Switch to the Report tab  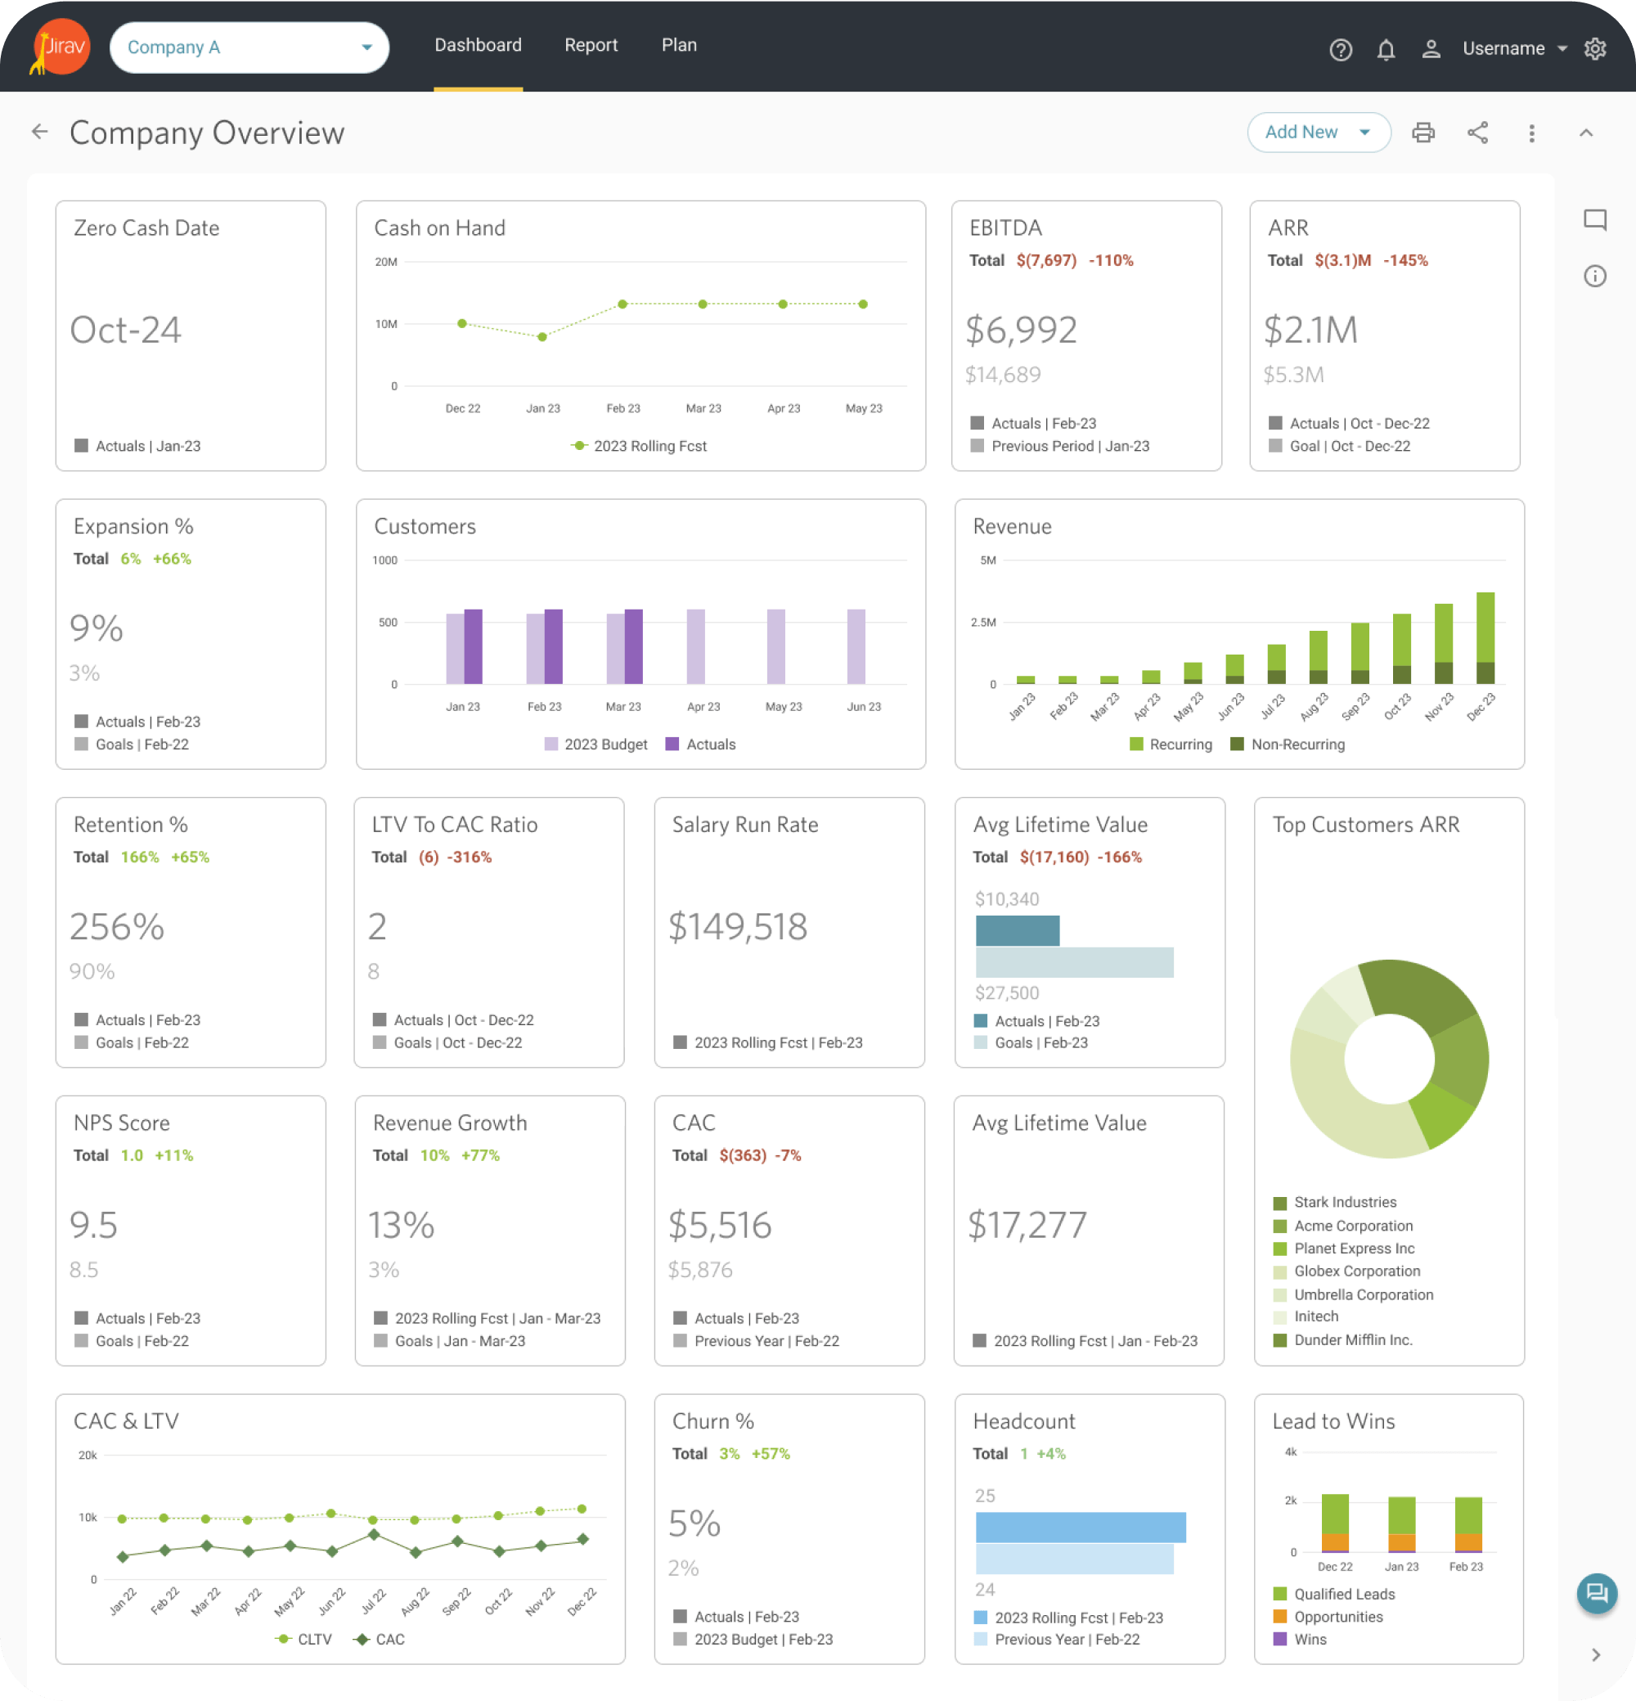pyautogui.click(x=591, y=45)
